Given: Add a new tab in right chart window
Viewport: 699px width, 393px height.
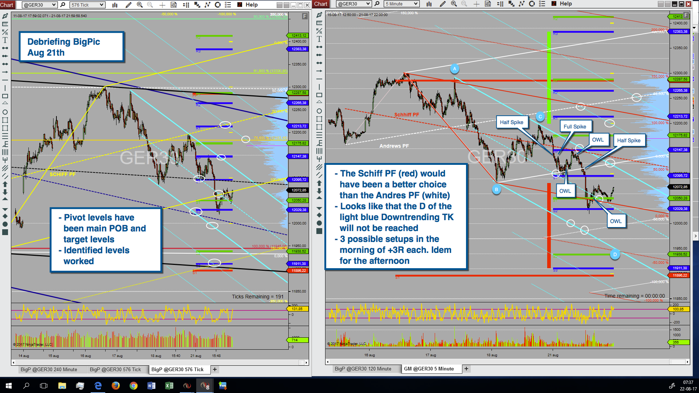Looking at the screenshot, I should 466,369.
